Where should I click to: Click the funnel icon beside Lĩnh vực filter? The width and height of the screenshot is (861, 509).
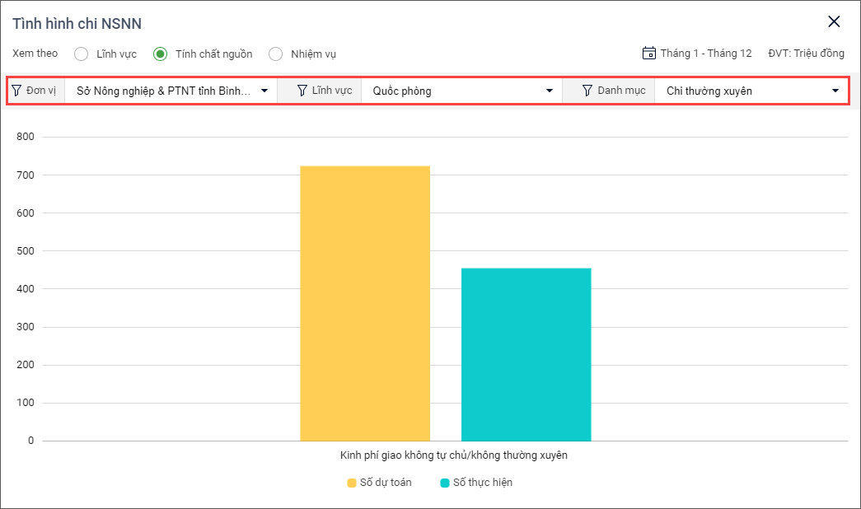pyautogui.click(x=302, y=91)
